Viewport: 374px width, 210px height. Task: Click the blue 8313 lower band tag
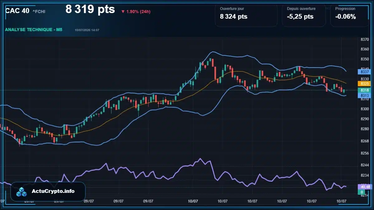click(365, 95)
